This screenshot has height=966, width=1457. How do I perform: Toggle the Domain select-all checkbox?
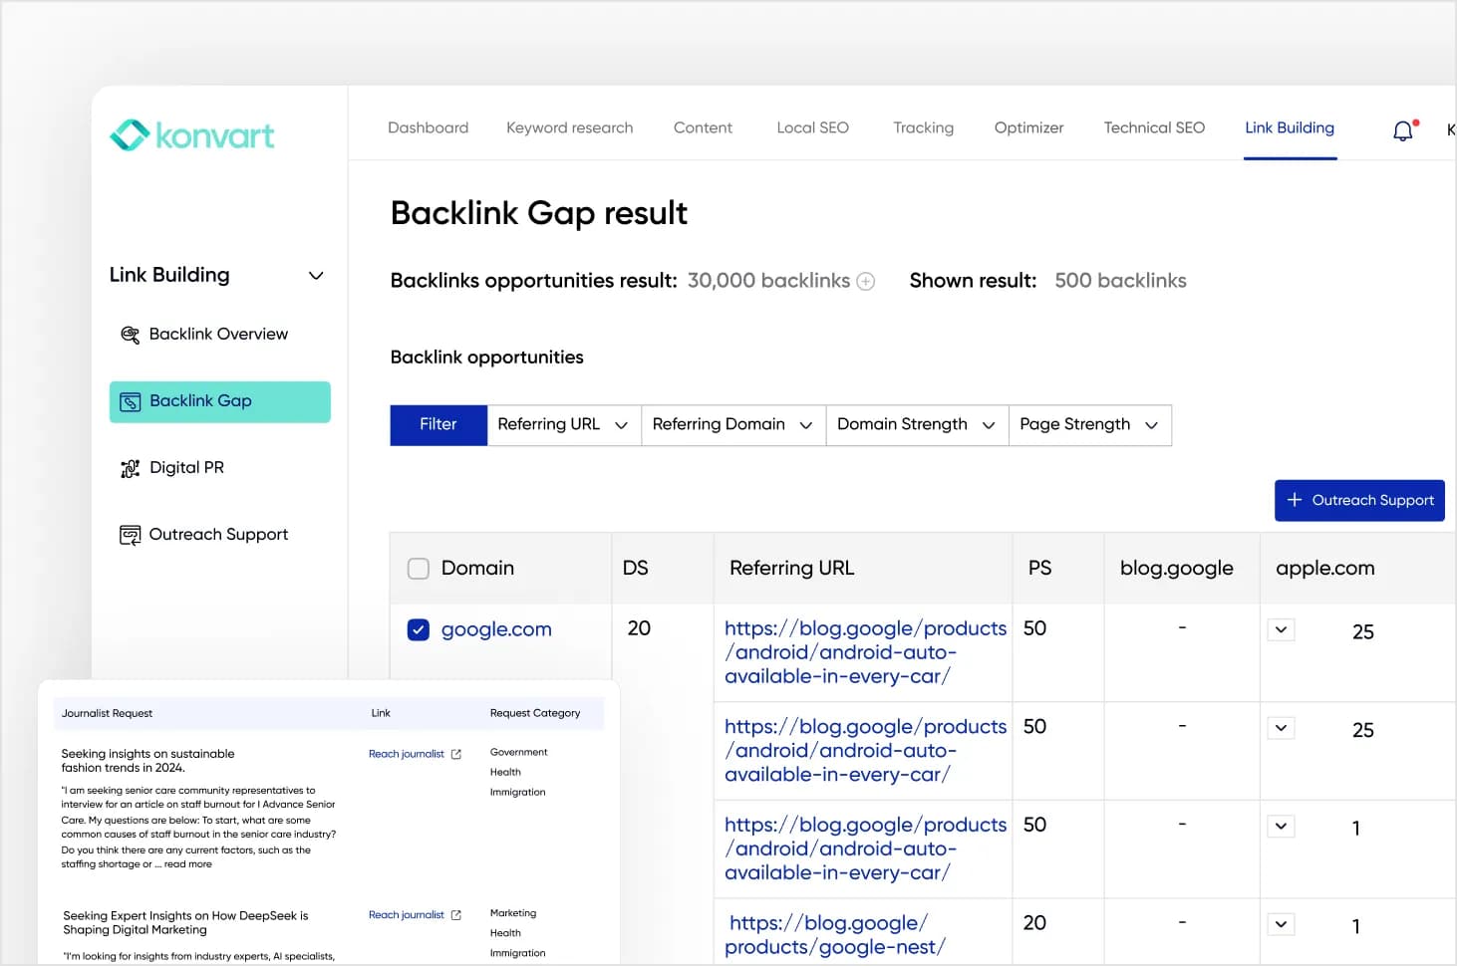tap(419, 569)
